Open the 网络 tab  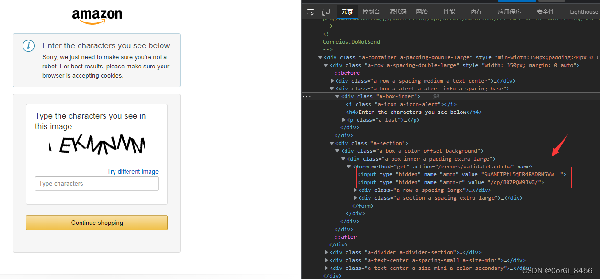tap(422, 12)
